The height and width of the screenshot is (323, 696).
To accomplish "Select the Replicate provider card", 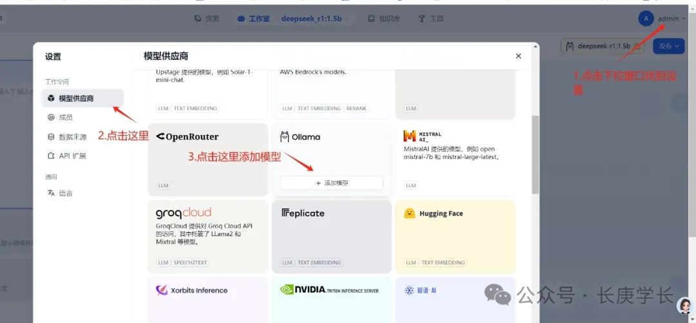I will [332, 237].
